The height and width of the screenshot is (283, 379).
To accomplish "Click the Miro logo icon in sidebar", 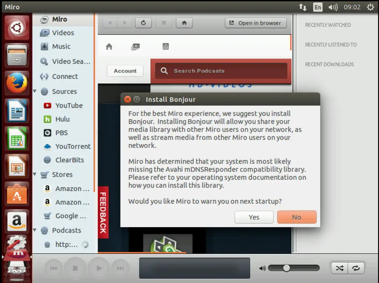I will [x=44, y=19].
